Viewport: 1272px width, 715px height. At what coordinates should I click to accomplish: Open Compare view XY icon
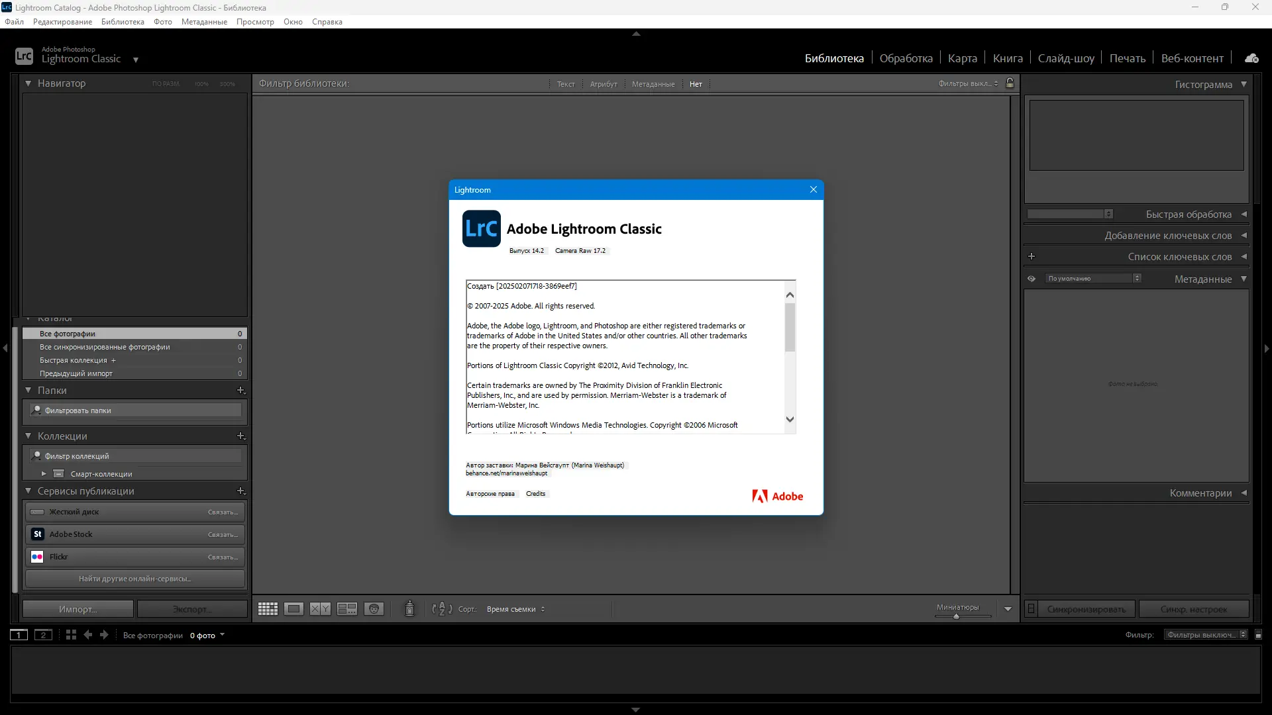[x=320, y=609]
